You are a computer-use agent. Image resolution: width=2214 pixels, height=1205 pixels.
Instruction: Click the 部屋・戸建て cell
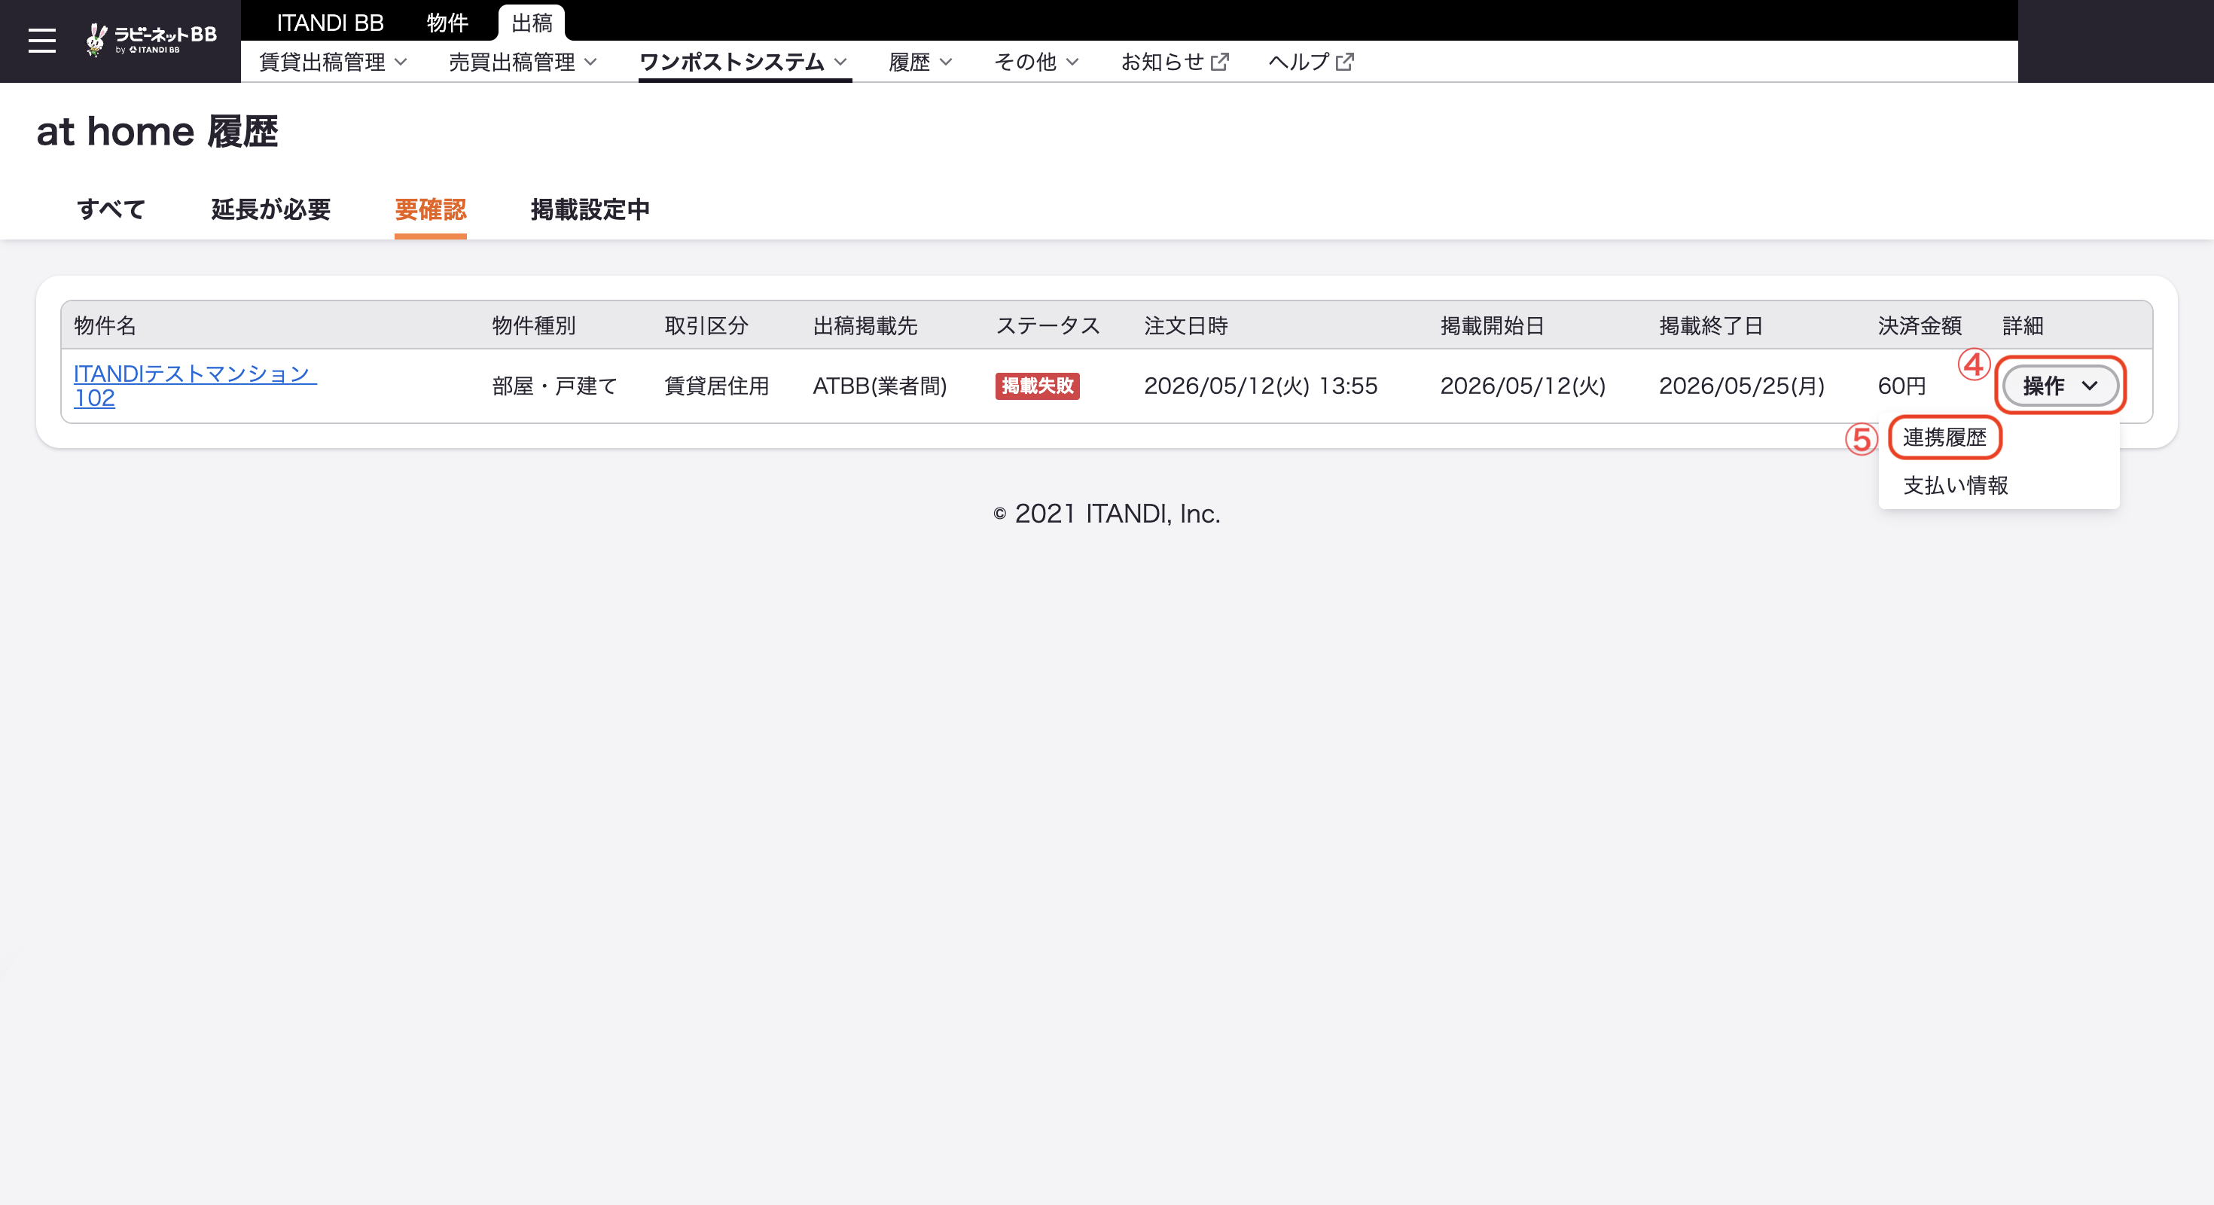point(555,386)
